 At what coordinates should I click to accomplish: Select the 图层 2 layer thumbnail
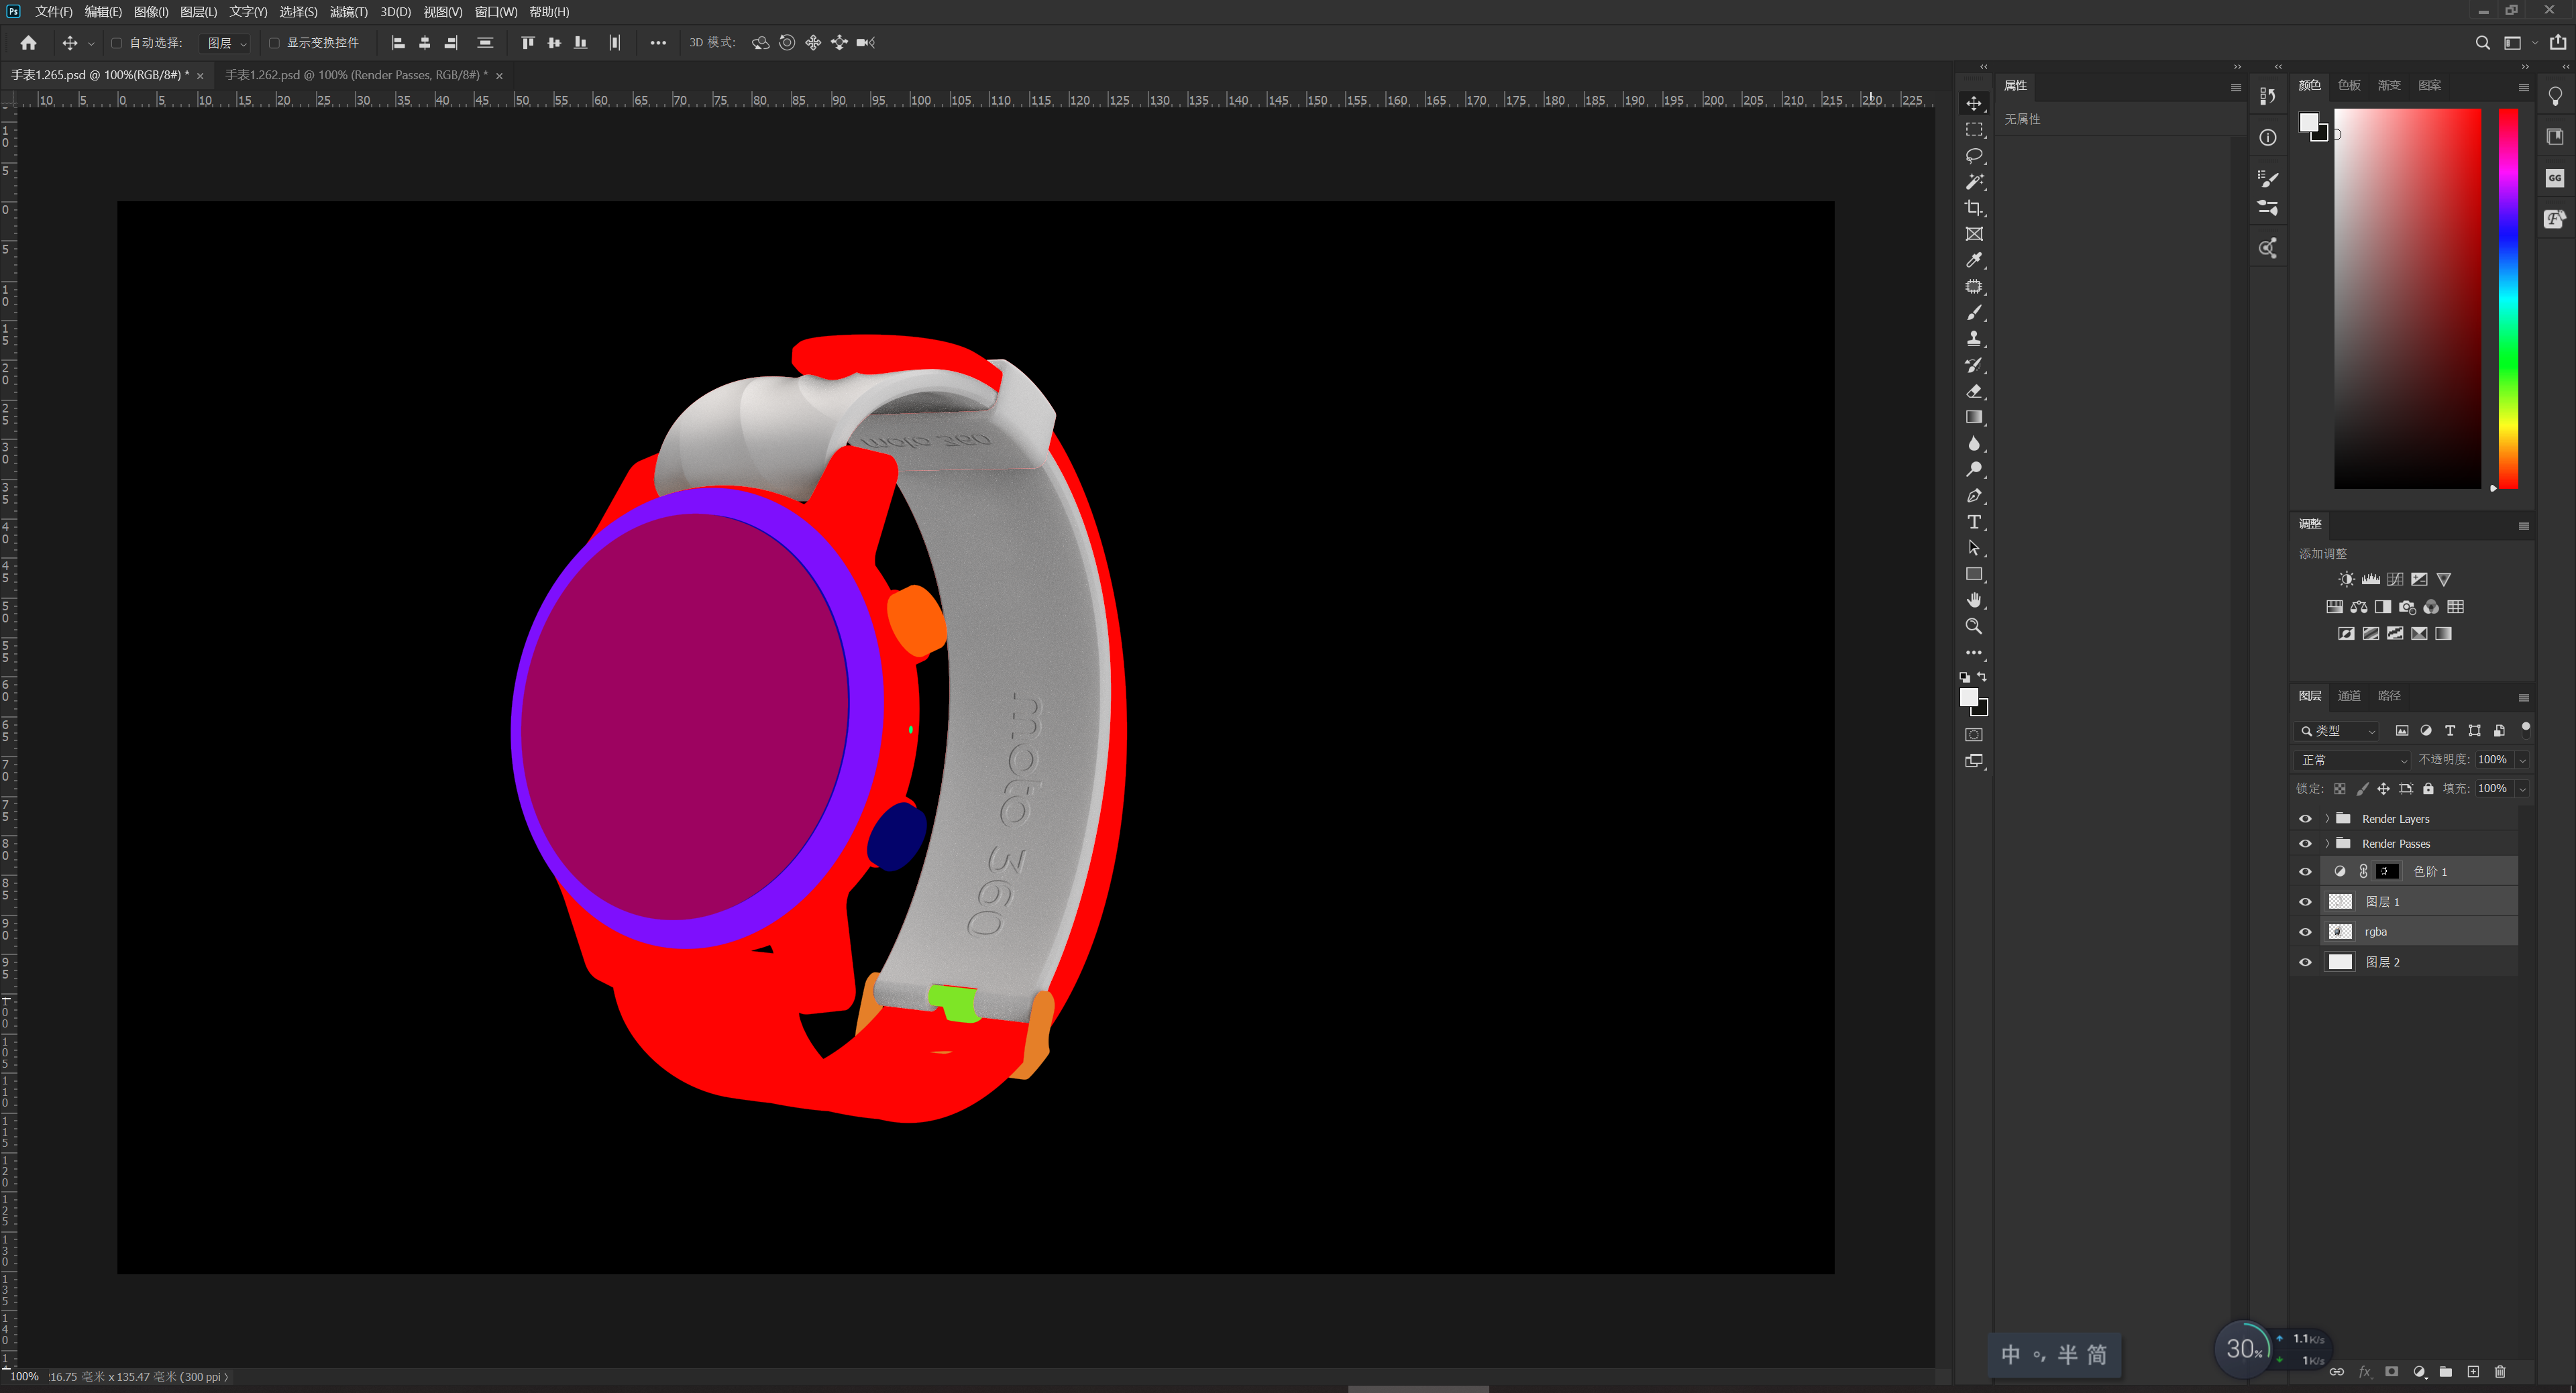[x=2340, y=962]
